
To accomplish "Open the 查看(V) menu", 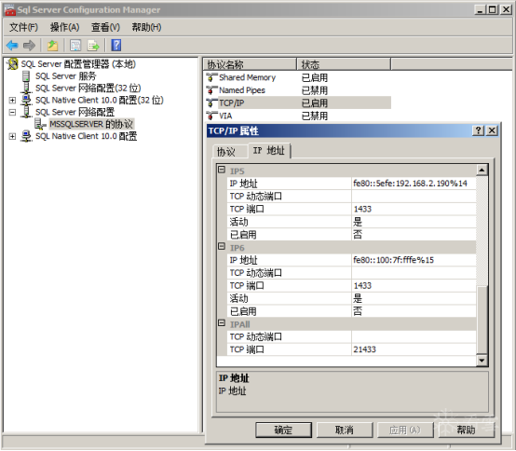I will 105,27.
